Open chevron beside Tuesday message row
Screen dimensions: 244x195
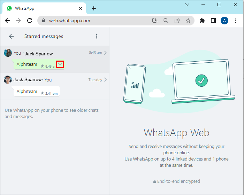[106, 80]
